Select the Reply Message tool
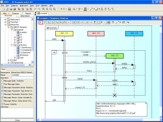163x122 pixels. coord(65,22)
